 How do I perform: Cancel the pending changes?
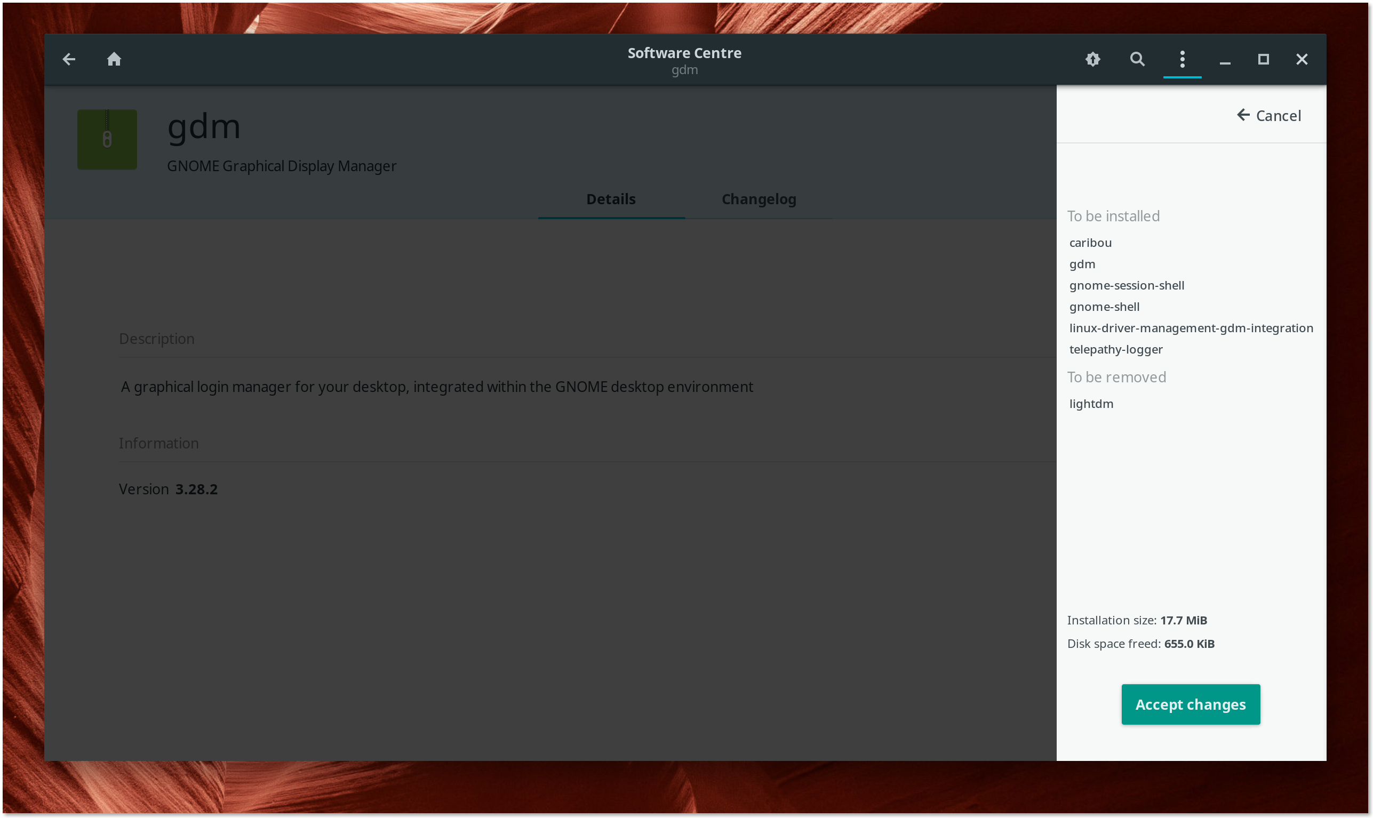pyautogui.click(x=1268, y=115)
